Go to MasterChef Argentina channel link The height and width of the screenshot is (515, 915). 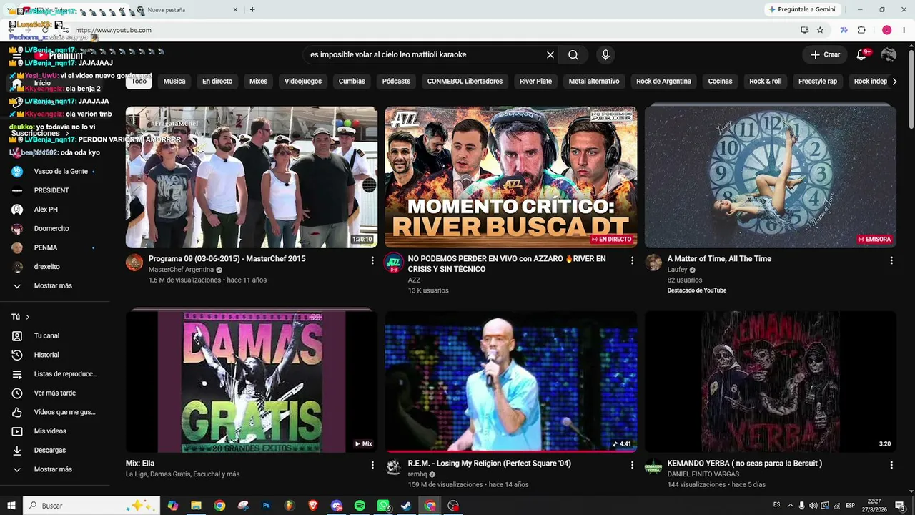pos(181,270)
